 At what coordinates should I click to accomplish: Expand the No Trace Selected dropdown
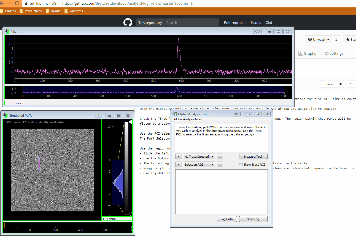click(x=199, y=157)
